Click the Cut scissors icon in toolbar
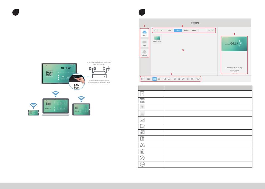Screen dimensions: 265x189 [x=183, y=79]
